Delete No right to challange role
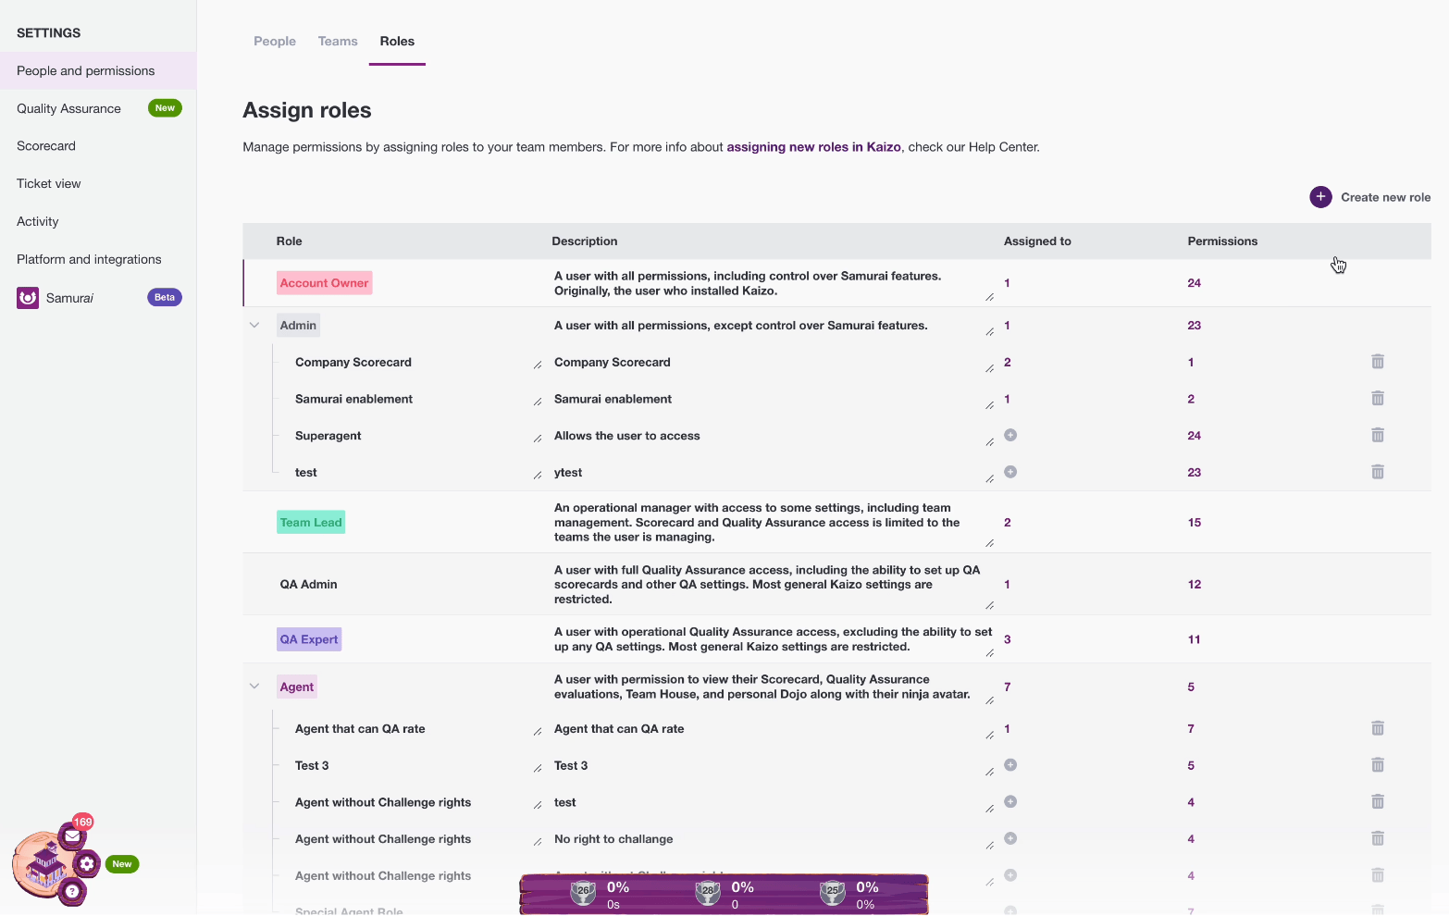This screenshot has height=916, width=1449. (x=1378, y=838)
